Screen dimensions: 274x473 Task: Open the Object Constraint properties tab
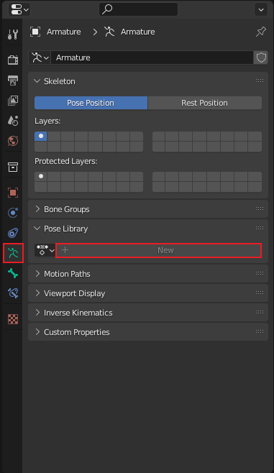(x=13, y=233)
